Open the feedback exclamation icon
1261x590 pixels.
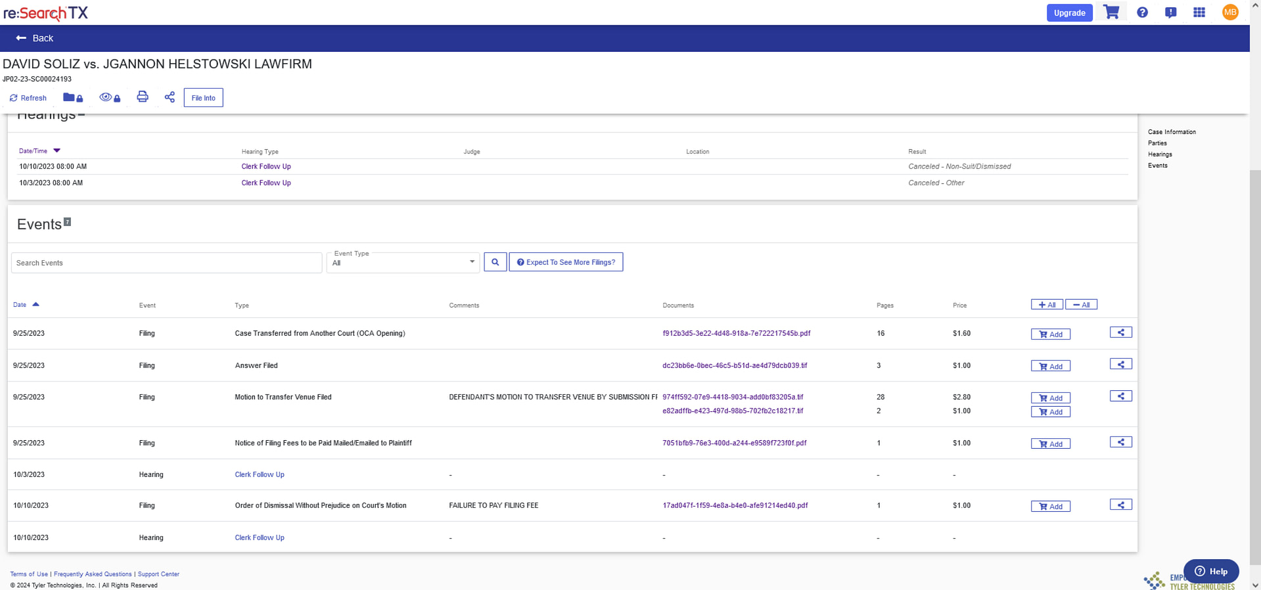(x=1170, y=12)
